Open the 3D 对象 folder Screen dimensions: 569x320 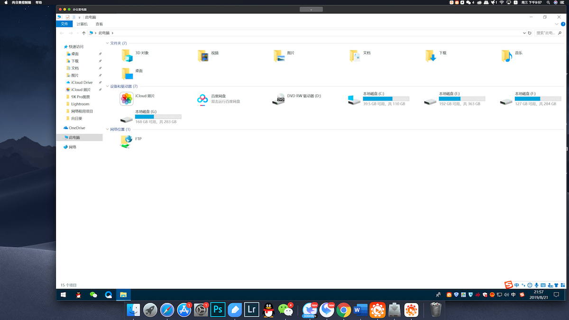tap(127, 56)
